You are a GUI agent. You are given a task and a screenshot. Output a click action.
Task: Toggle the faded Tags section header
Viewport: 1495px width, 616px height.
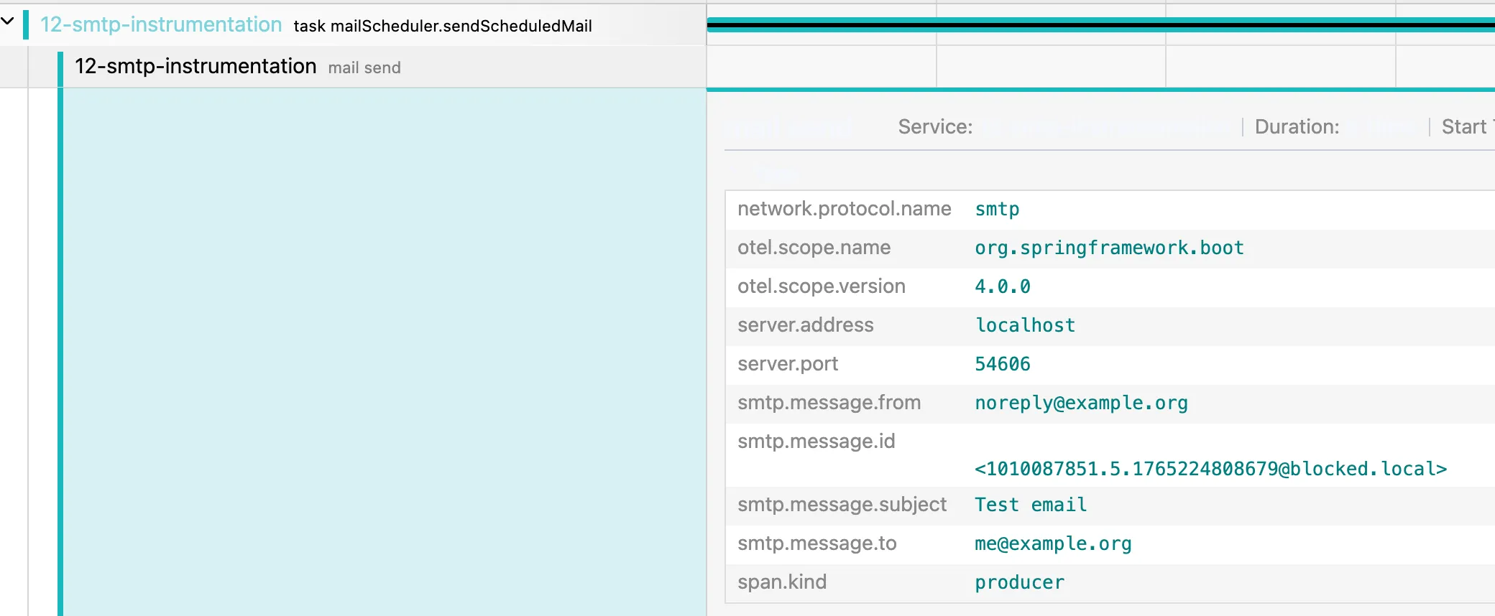778,172
